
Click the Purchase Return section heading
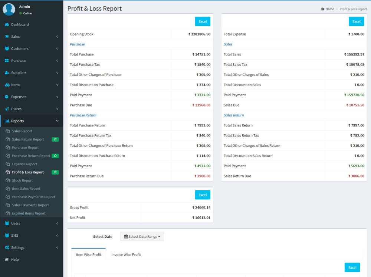pyautogui.click(x=83, y=115)
